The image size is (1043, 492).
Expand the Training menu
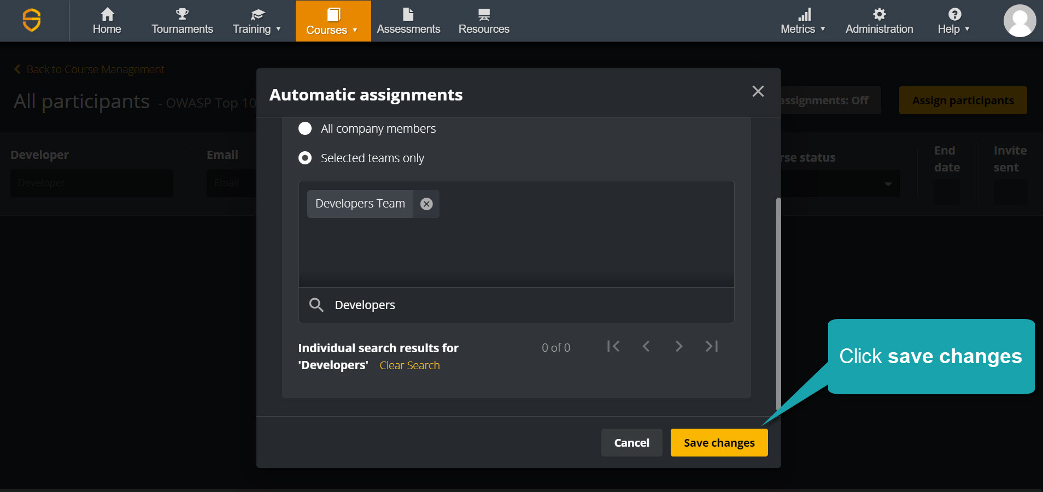pyautogui.click(x=257, y=21)
